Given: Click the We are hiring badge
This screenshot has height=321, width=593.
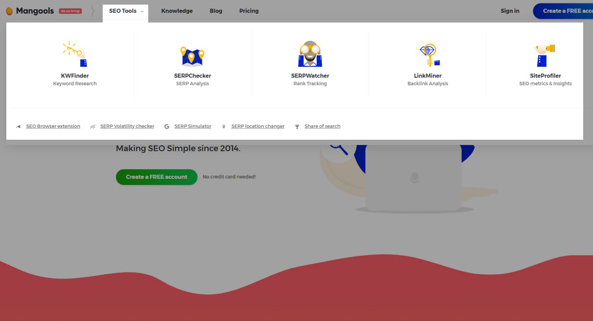Looking at the screenshot, I should [x=70, y=11].
